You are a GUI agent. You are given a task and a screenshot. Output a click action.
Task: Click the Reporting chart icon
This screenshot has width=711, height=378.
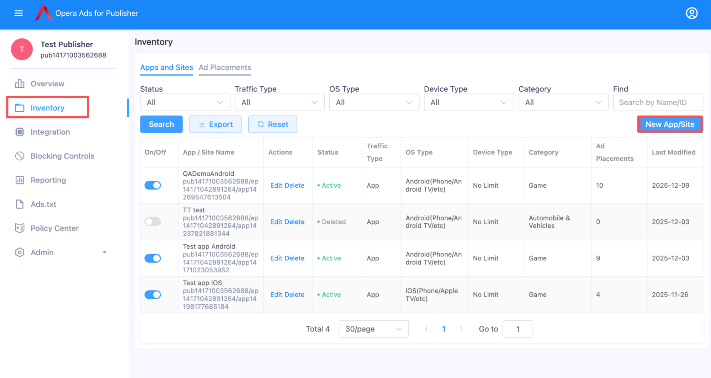(20, 180)
